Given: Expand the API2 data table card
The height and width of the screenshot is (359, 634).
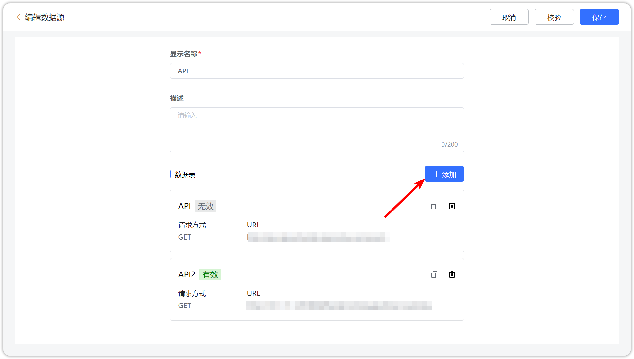Looking at the screenshot, I should (317, 289).
